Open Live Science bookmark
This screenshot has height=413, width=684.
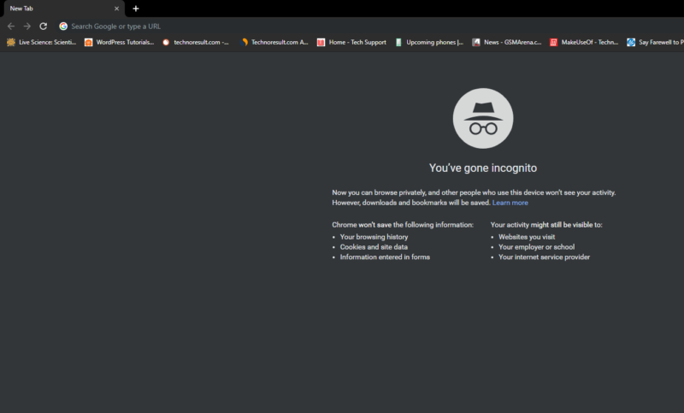(x=41, y=42)
